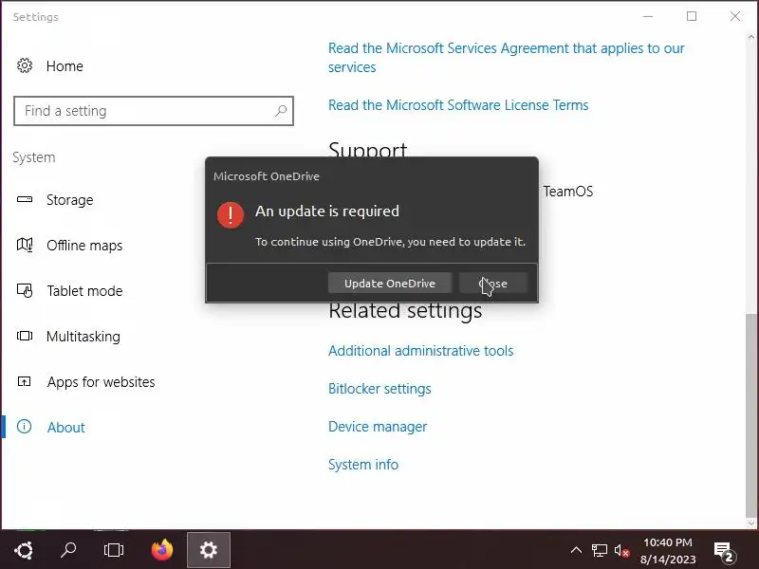Click the Related settings heading
Screen dimensions: 759x569
(405, 310)
